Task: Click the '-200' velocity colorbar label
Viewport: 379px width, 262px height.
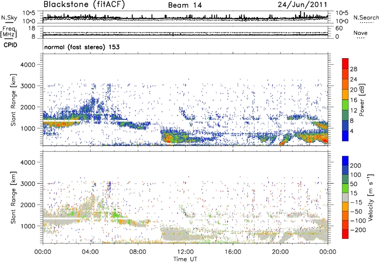Action: tap(358, 230)
